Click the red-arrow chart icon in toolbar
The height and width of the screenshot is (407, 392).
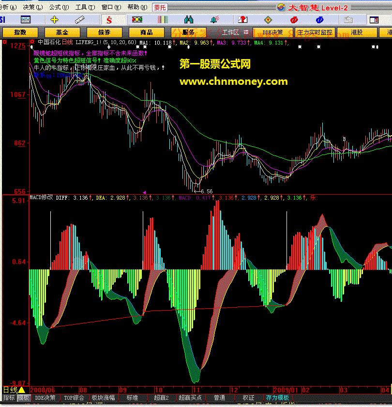[242, 19]
